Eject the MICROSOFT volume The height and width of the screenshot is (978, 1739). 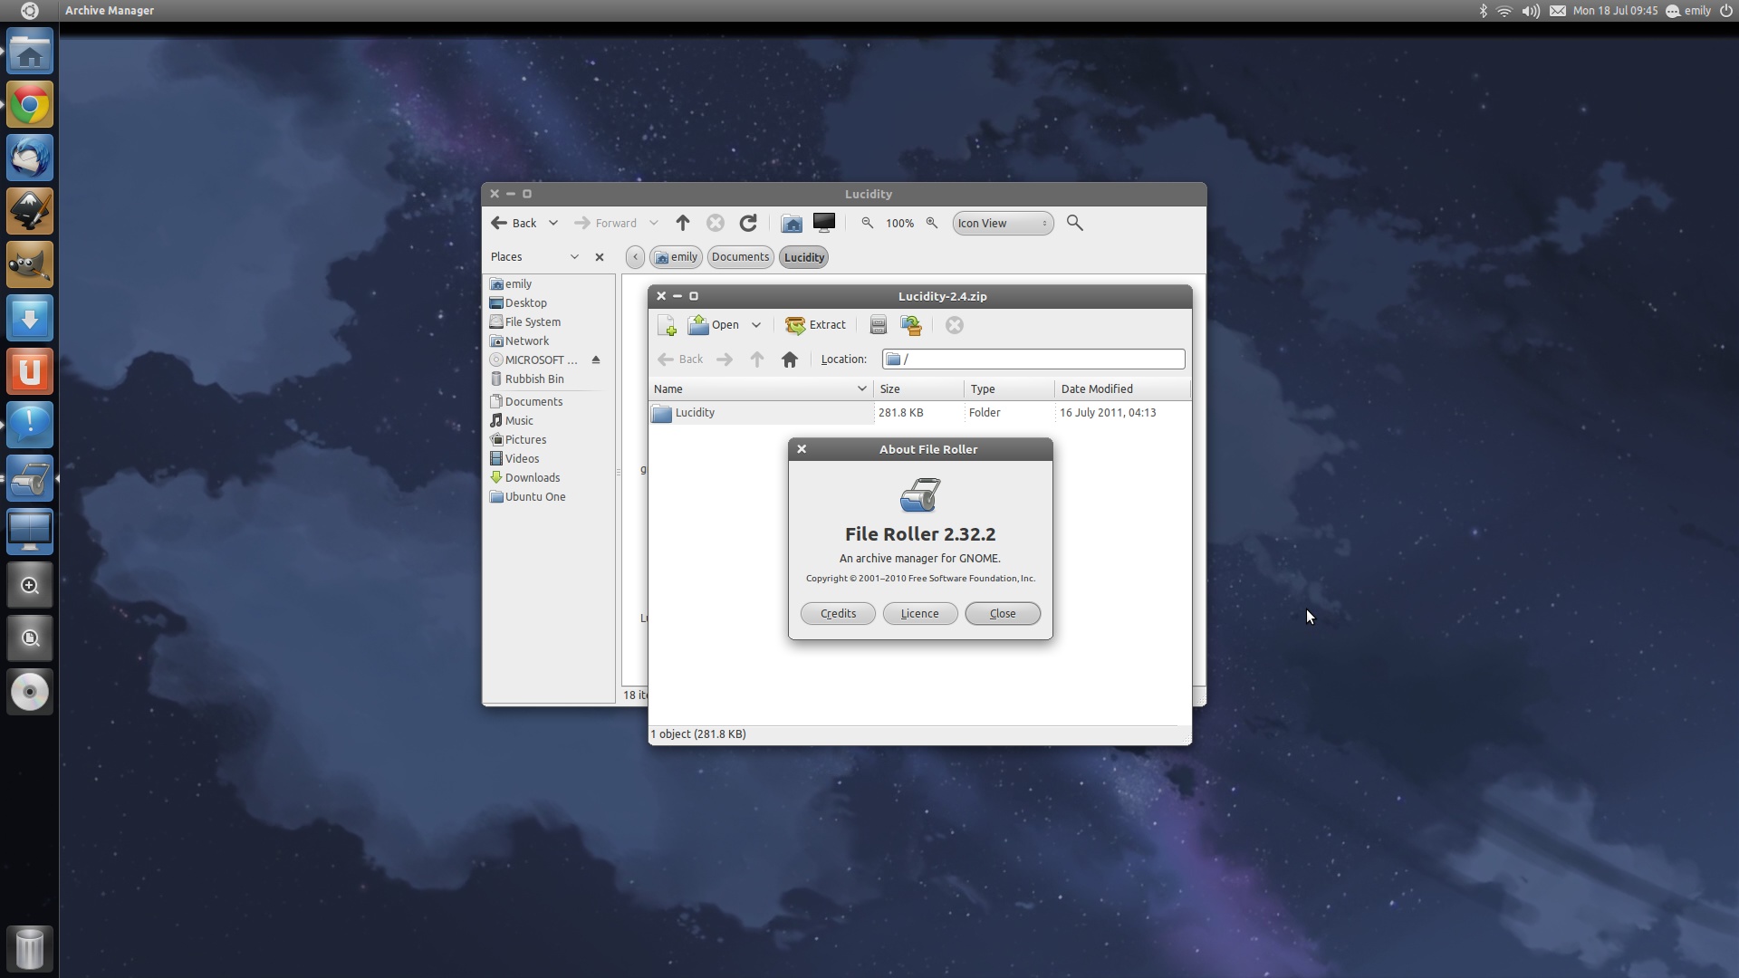596,360
